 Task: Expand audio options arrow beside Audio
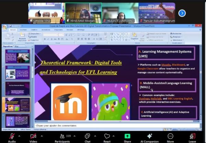[20, 135]
